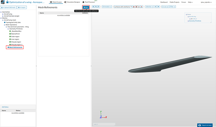The height and width of the screenshot is (127, 216).
Task: Click the XYZ orientation axes gizmo
Action: [x=103, y=115]
